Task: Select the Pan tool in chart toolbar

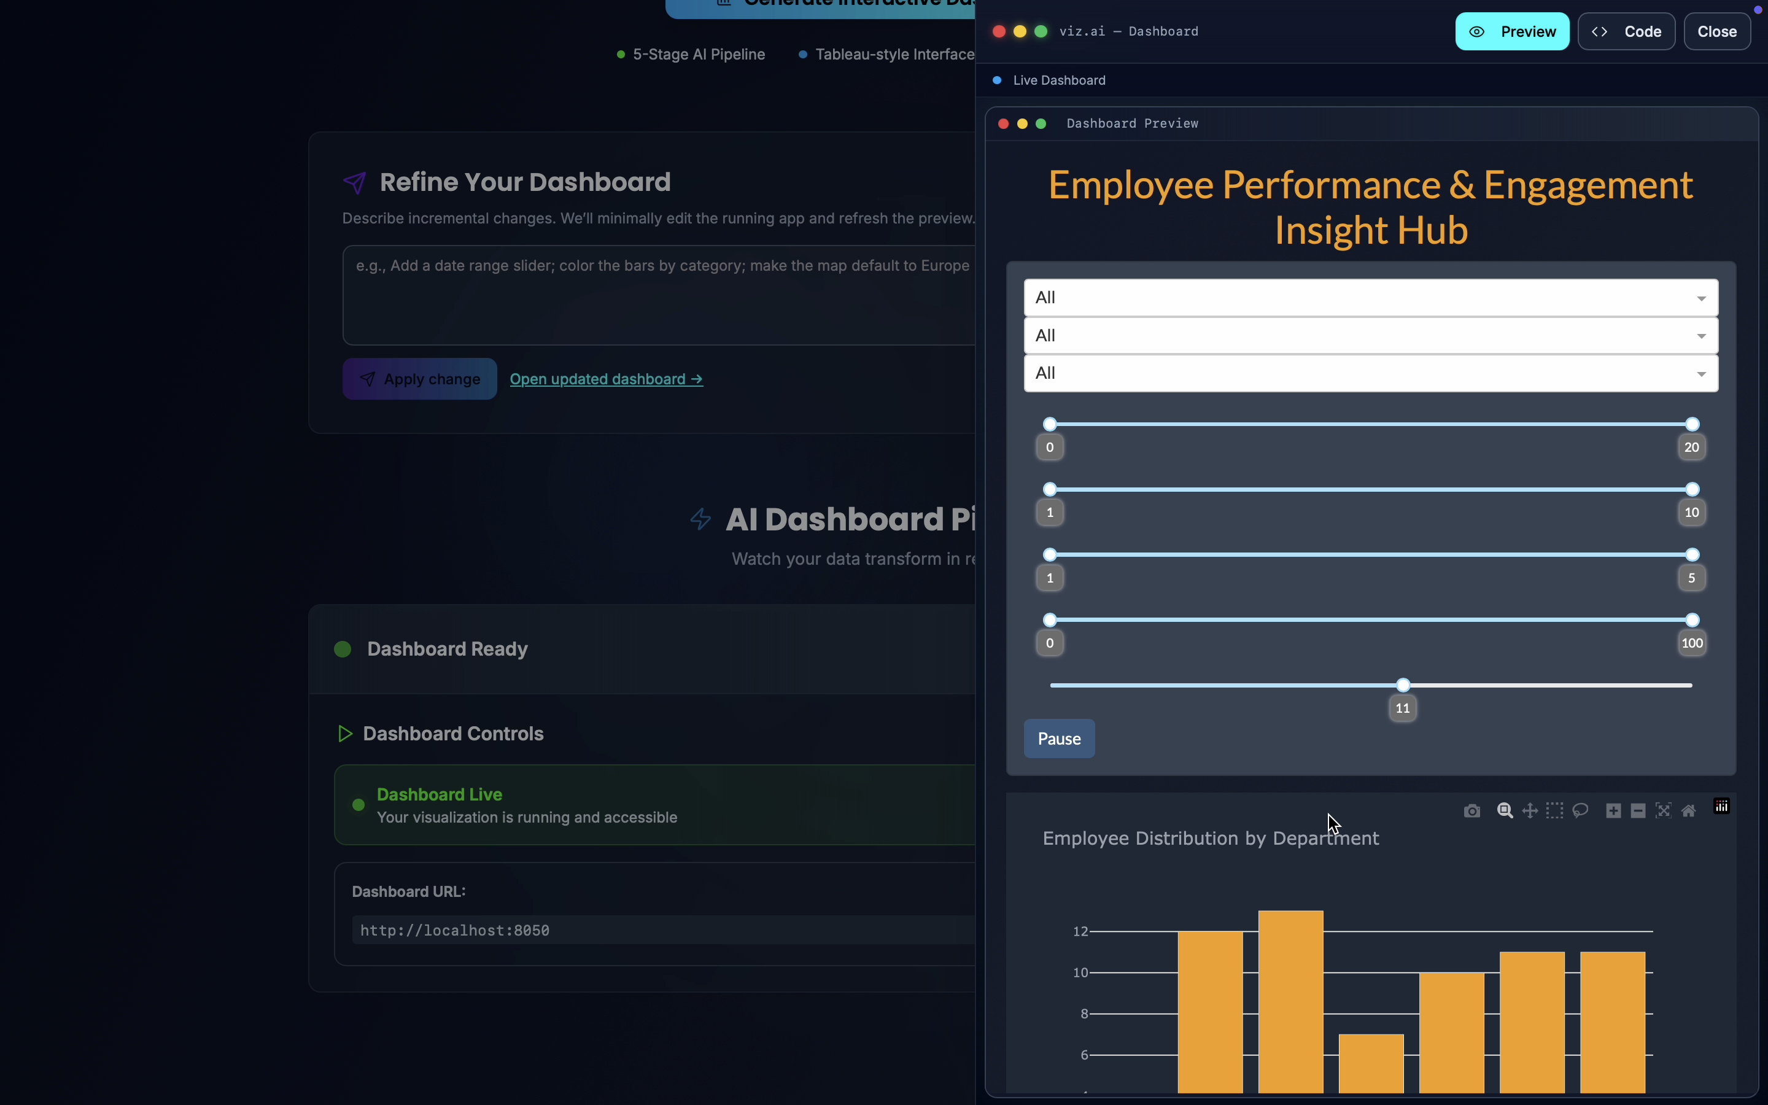Action: coord(1529,810)
